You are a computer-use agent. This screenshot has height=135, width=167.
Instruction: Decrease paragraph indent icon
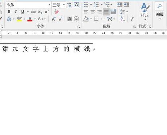coord(120,5)
